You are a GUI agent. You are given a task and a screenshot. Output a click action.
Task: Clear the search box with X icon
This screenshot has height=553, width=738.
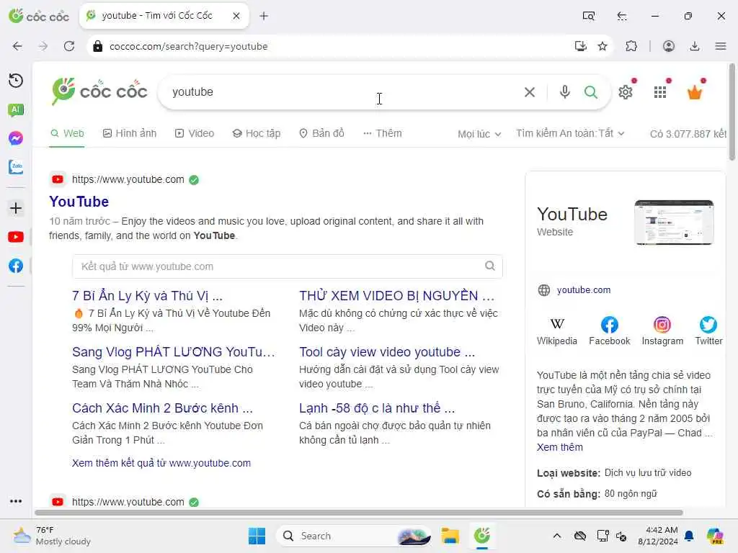click(530, 92)
